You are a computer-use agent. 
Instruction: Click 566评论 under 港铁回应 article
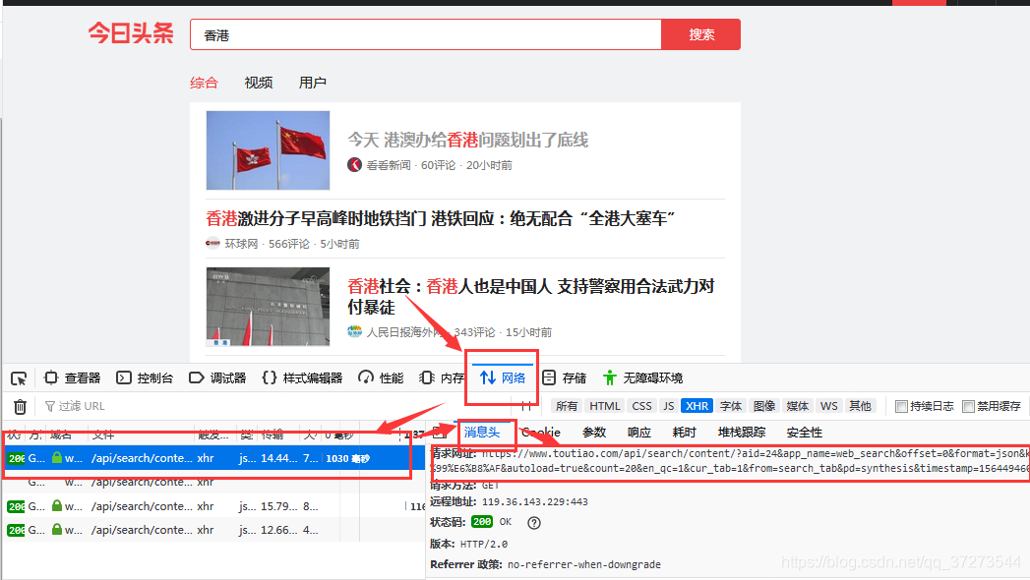(x=289, y=244)
